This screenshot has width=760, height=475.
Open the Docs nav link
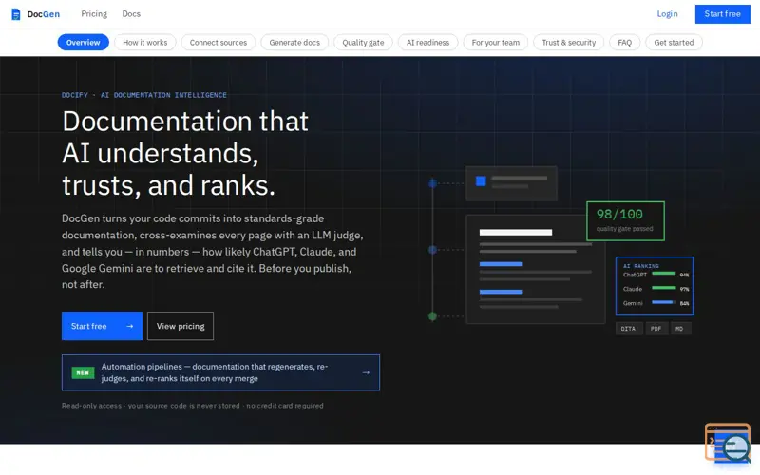tap(131, 14)
